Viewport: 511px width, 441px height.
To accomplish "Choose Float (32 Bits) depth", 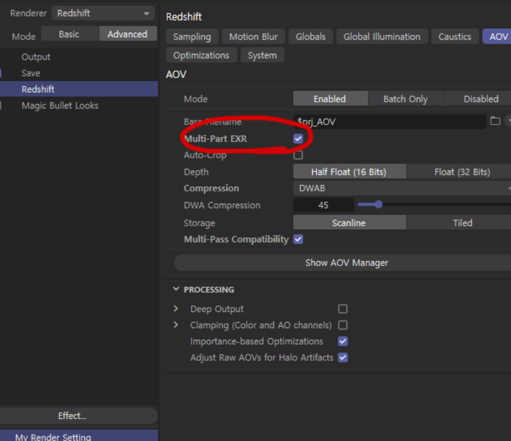I will pos(460,172).
